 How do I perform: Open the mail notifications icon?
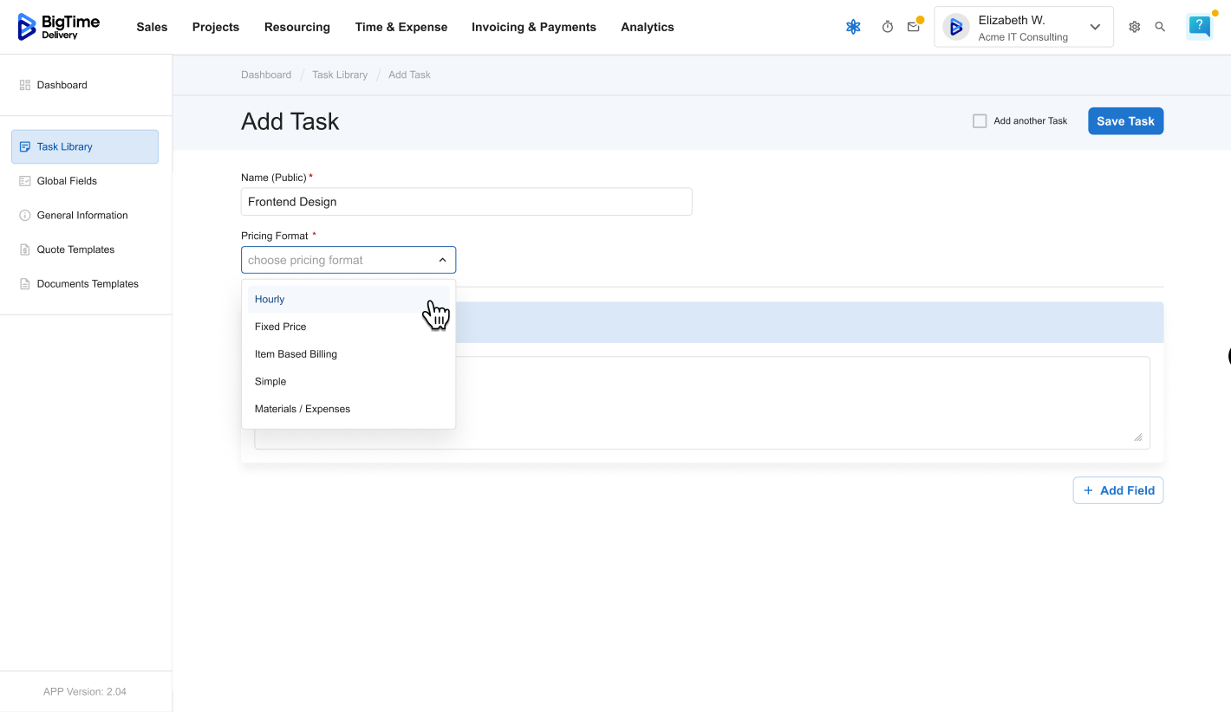tap(913, 27)
